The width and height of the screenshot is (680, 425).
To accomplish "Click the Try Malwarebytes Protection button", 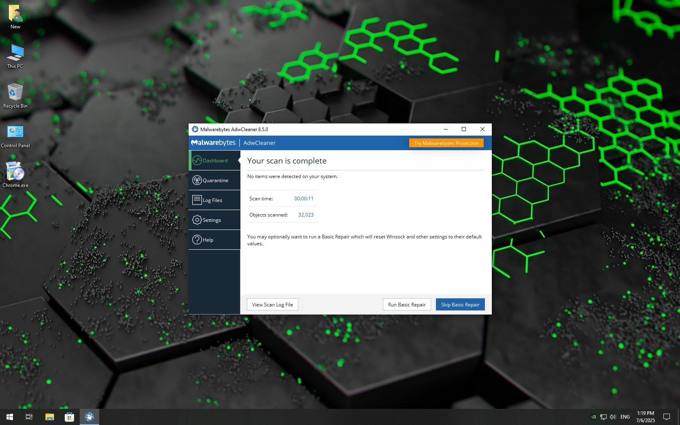I will click(446, 143).
